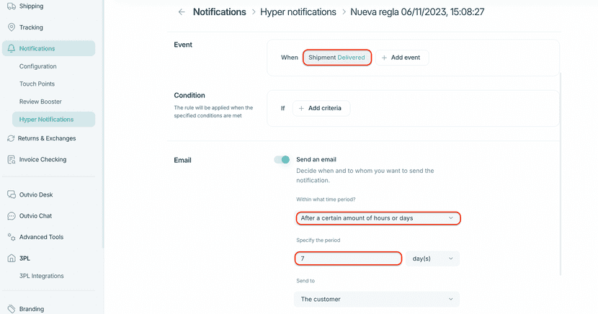Click the Invoice Checking icon
Viewport: 598px width, 314px height.
[x=11, y=159]
